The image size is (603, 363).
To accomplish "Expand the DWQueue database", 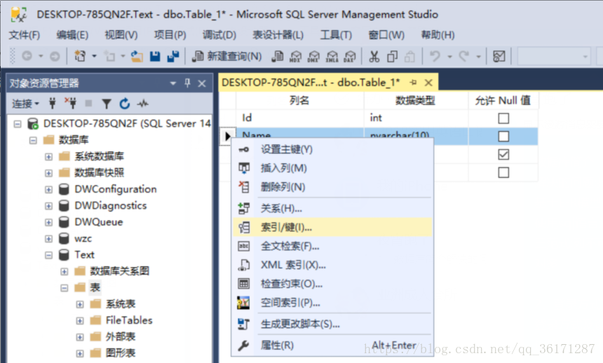I will tap(48, 222).
